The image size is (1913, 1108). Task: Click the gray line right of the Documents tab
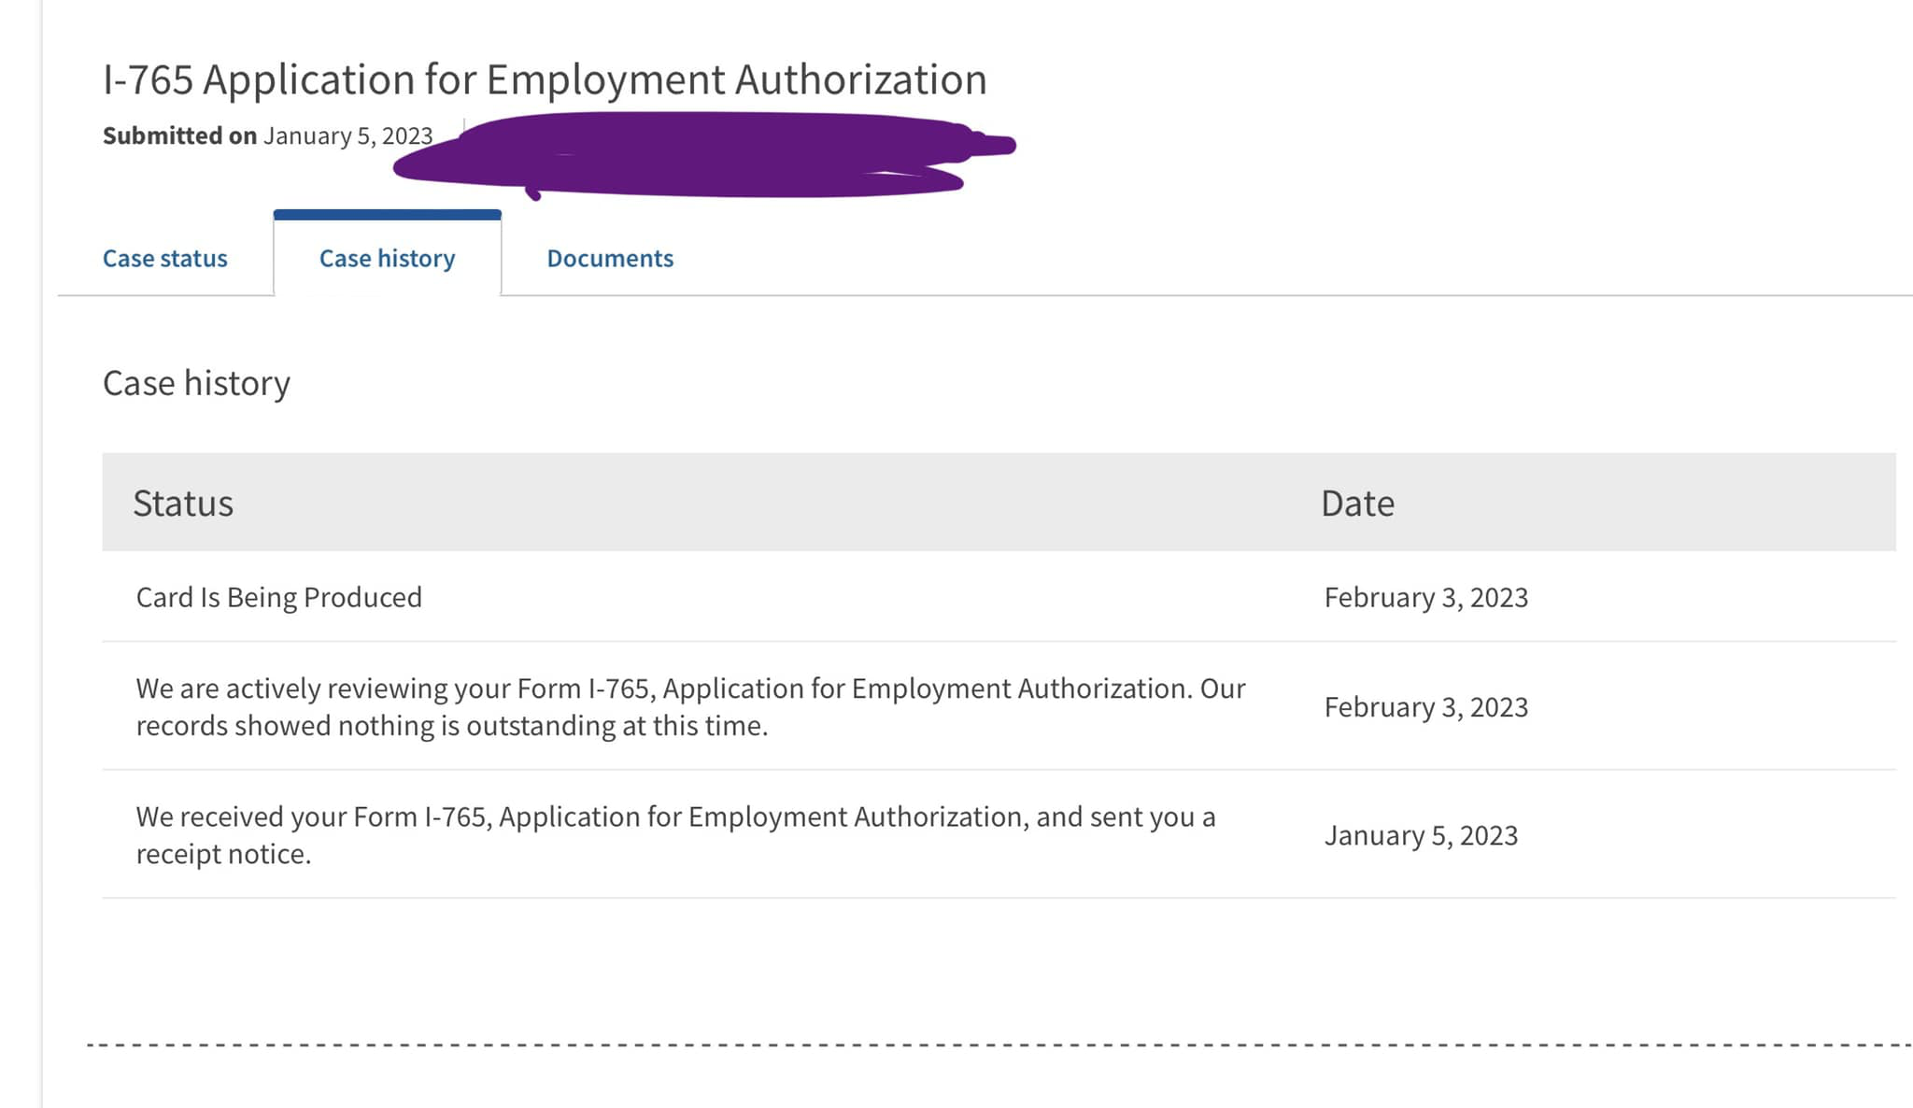(x=1207, y=295)
